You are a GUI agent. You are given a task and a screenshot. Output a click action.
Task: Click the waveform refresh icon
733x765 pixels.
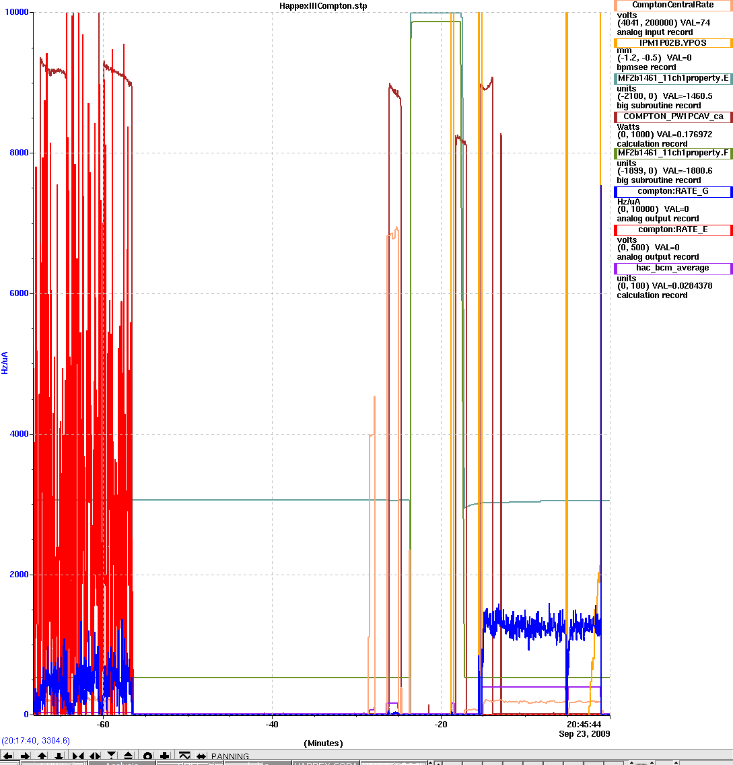click(x=184, y=755)
